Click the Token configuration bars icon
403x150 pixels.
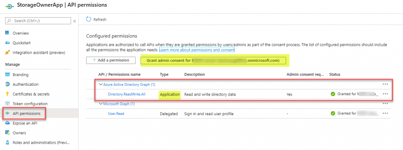click(x=7, y=104)
